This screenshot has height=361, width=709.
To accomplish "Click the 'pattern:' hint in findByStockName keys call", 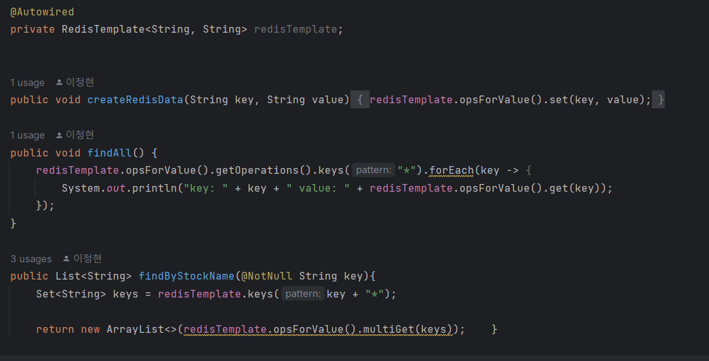I will (303, 294).
